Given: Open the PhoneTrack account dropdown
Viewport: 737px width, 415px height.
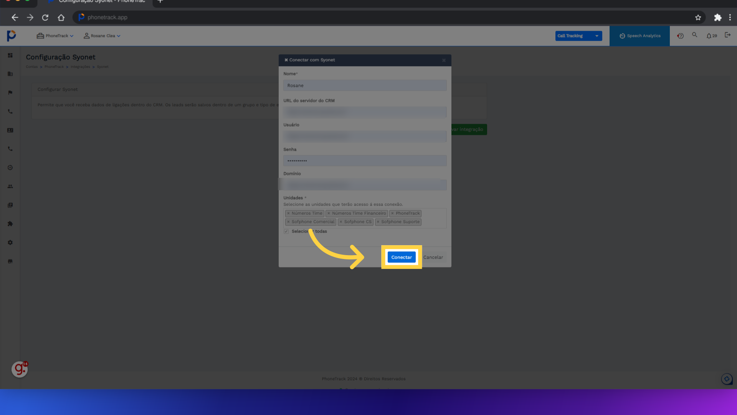Looking at the screenshot, I should tap(55, 36).
